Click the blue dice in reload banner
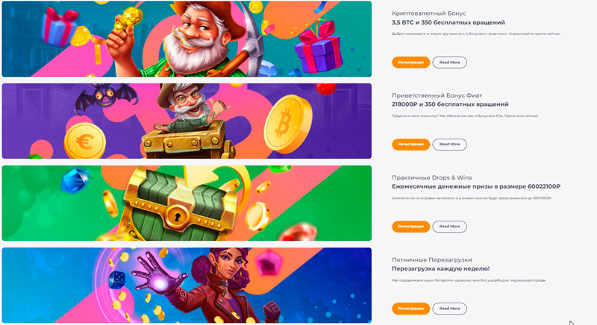Image resolution: width=597 pixels, height=325 pixels. (116, 280)
